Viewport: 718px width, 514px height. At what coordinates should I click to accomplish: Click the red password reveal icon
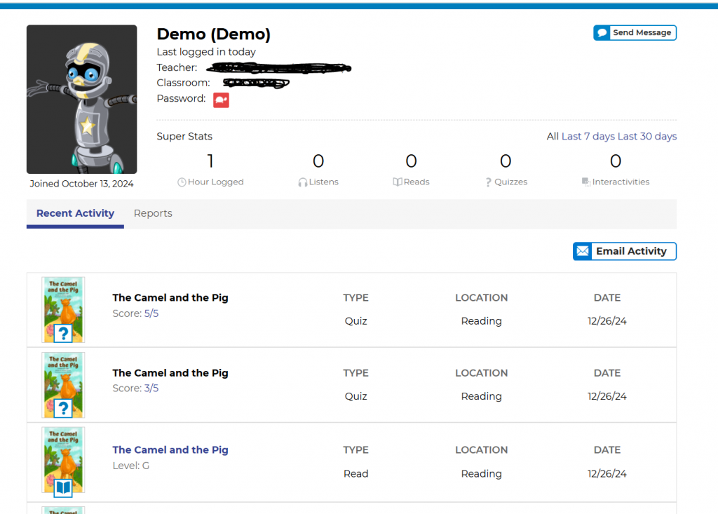[221, 100]
